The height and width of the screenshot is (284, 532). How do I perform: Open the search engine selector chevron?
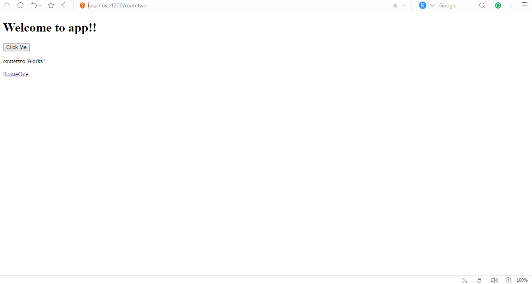tap(432, 5)
